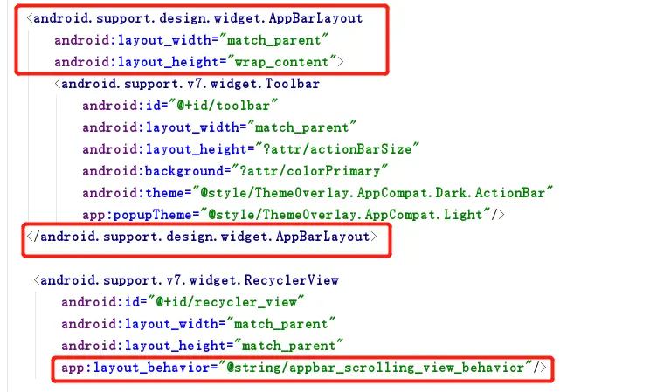Click RecyclerView's layout_width="match_parent" line
The height and width of the screenshot is (392, 650).
[x=198, y=324]
